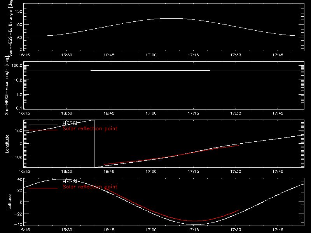Viewport: 311px width, 233px height.
Task: Click 17:00 label under Longitude plot
Action: 151,172
